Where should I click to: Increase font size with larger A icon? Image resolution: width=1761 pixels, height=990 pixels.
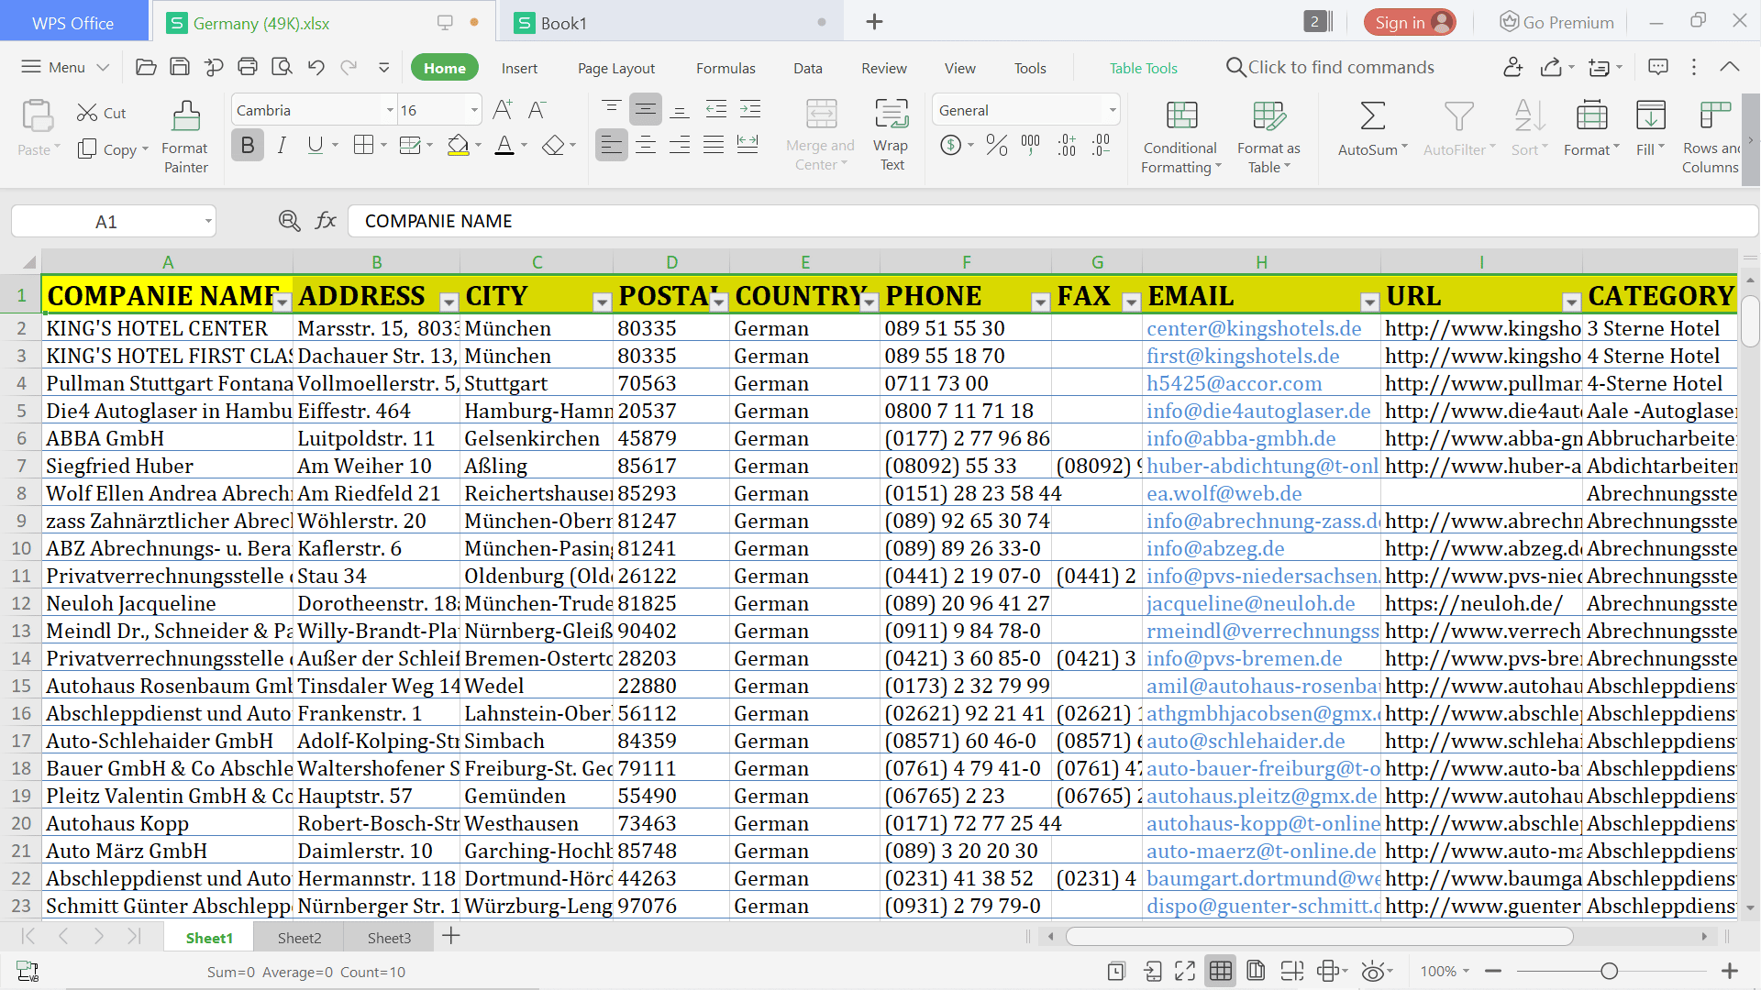tap(503, 110)
